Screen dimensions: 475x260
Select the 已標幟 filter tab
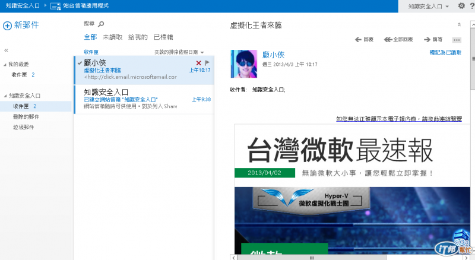coord(163,37)
